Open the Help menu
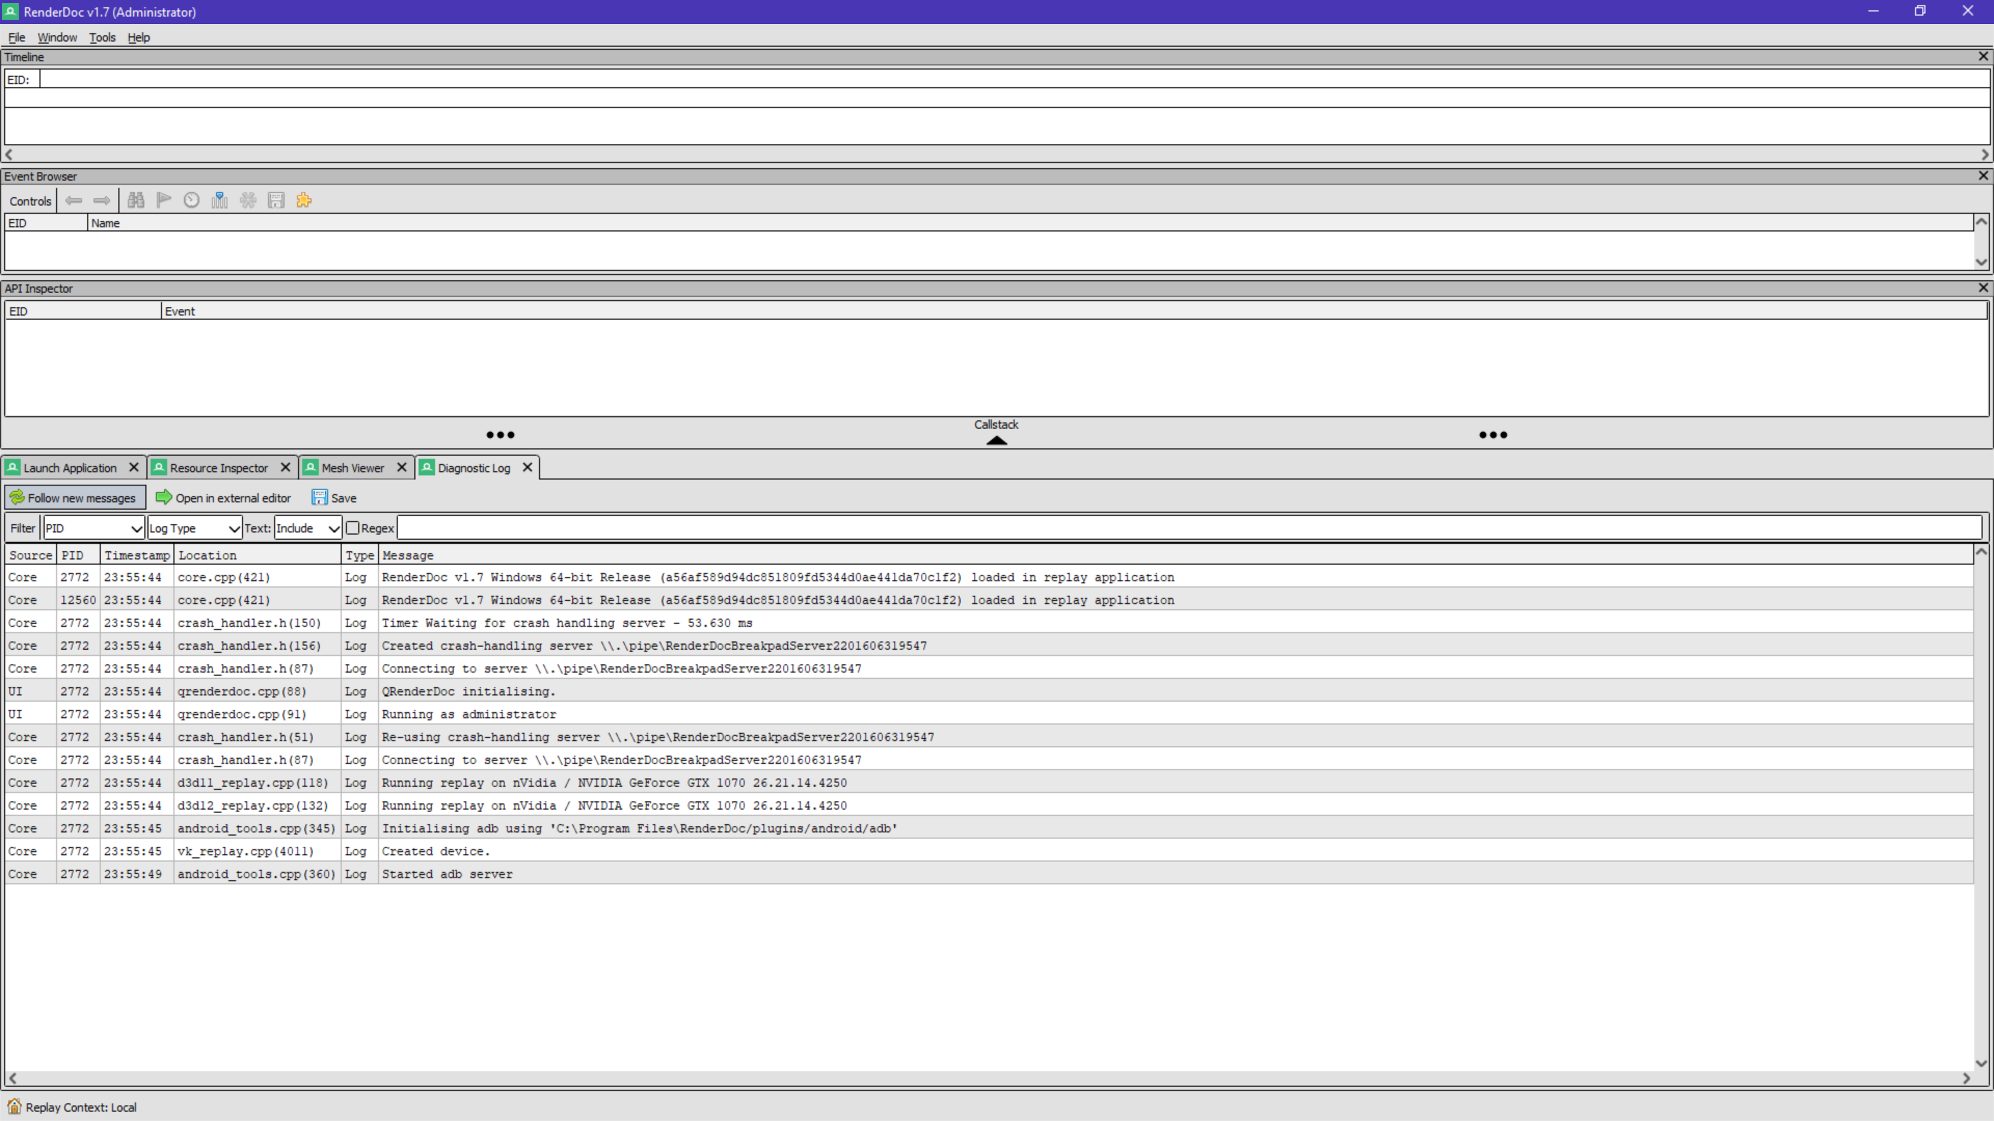The height and width of the screenshot is (1121, 1994). tap(139, 37)
